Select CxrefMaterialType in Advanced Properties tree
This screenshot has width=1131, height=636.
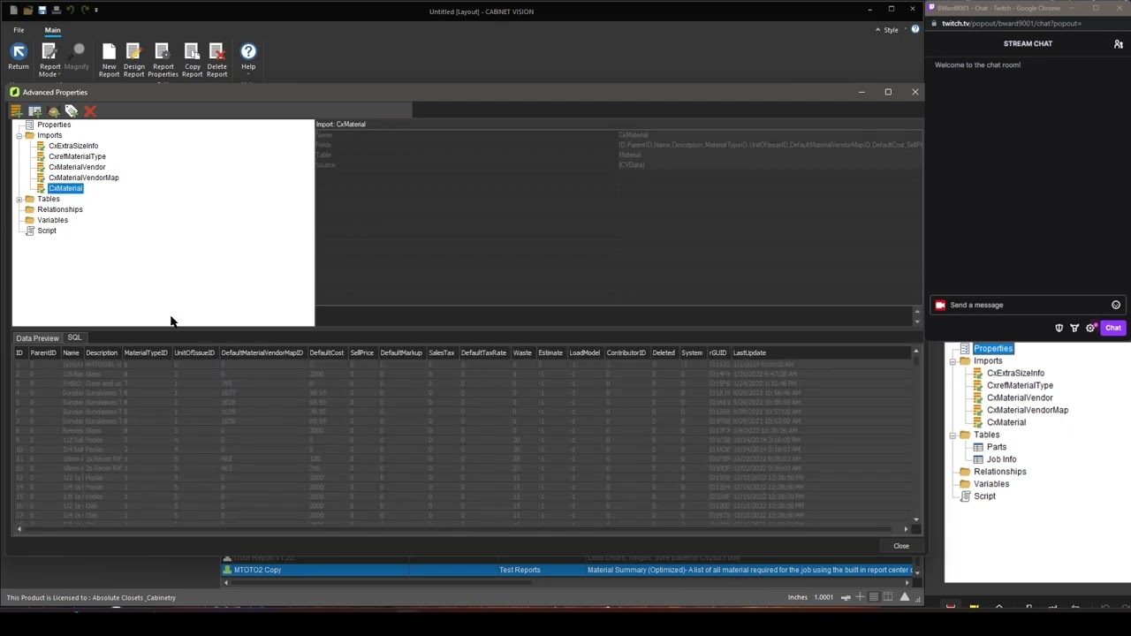point(77,156)
